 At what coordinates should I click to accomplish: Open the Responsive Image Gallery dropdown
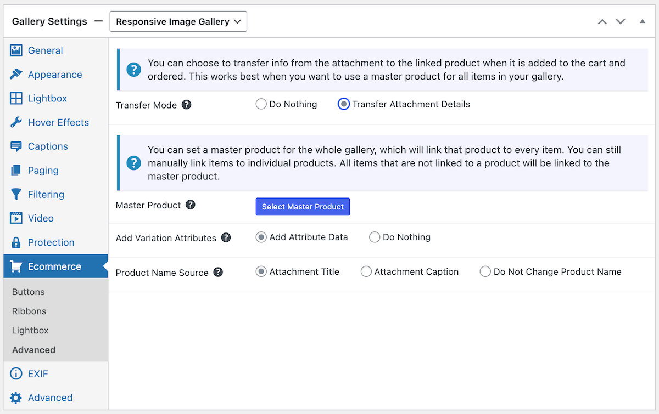click(178, 22)
